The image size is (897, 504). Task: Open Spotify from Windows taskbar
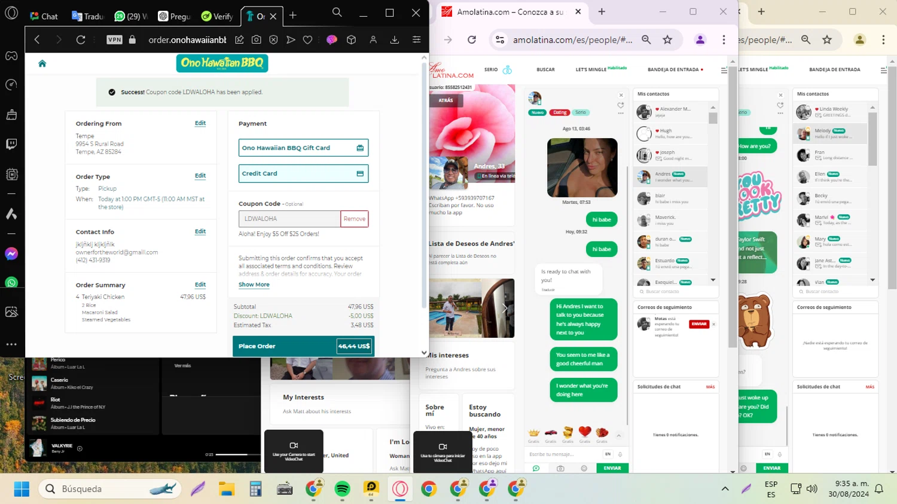[343, 489]
